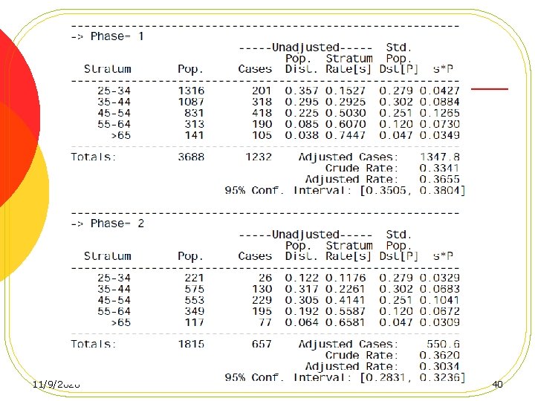The height and width of the screenshot is (401, 535).
Task: Click cases value 318
Action: click(x=262, y=102)
